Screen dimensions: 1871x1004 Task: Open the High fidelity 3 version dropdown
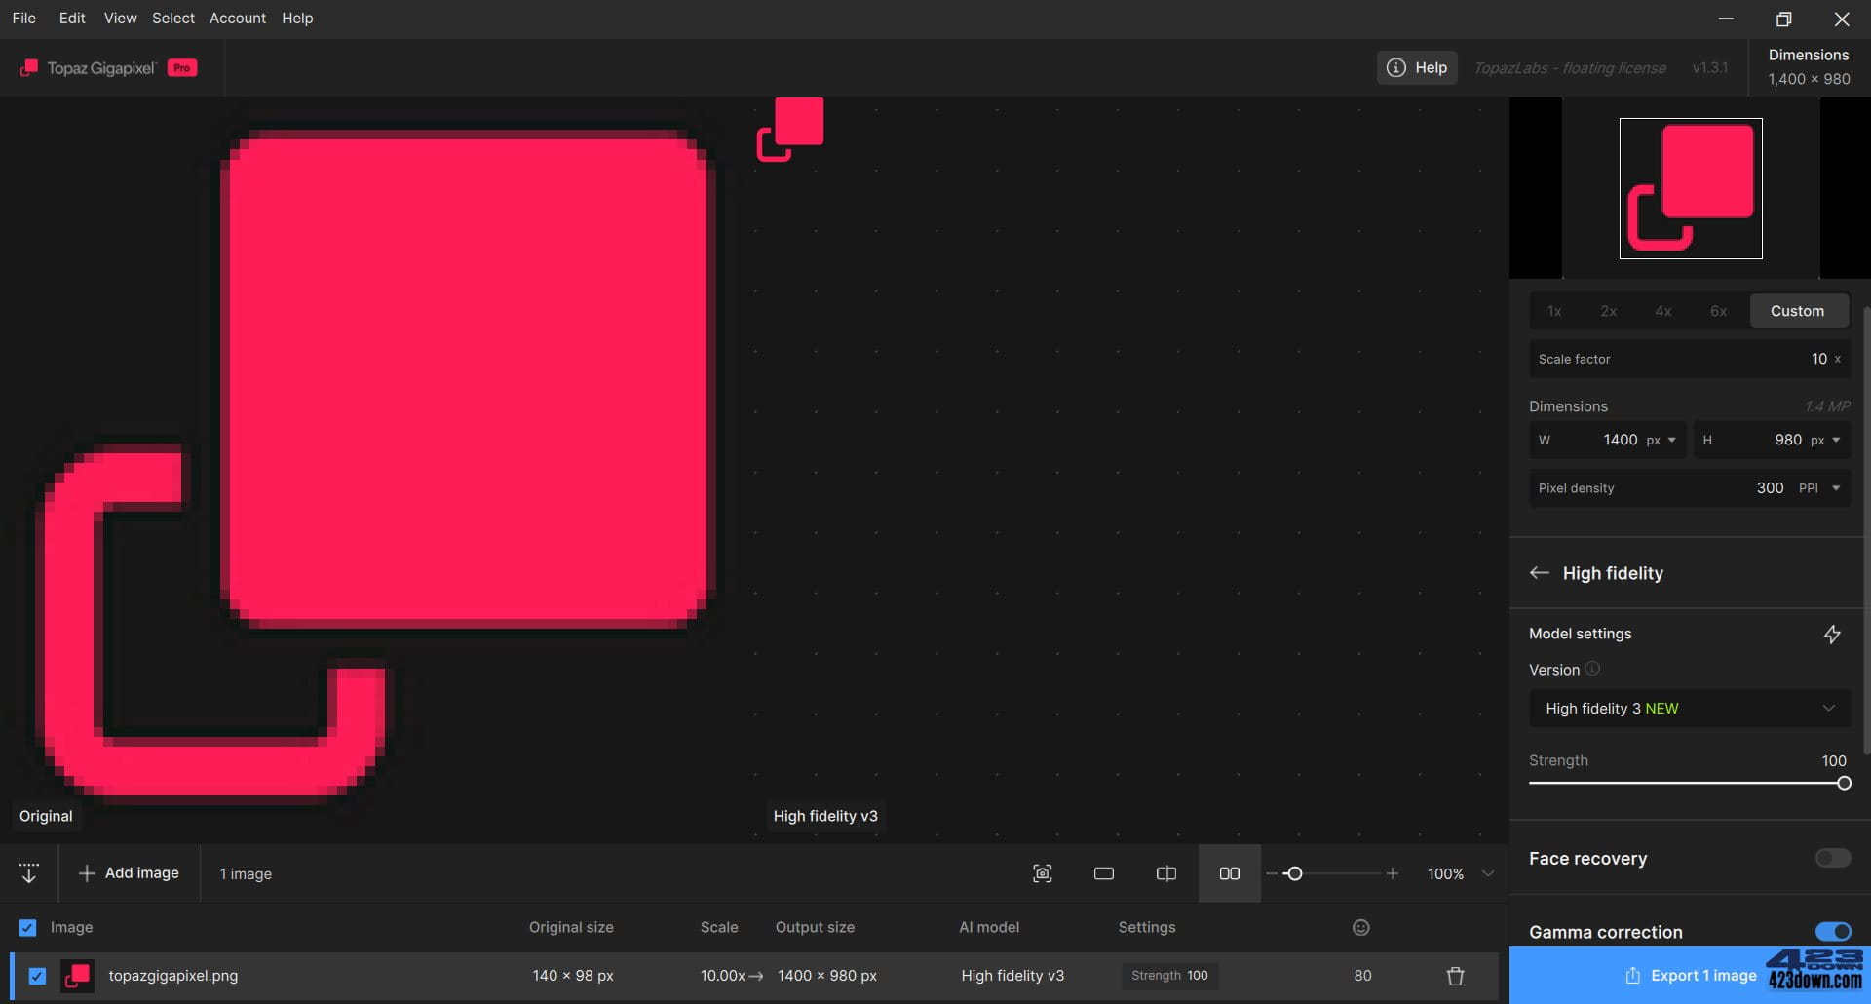pos(1690,709)
